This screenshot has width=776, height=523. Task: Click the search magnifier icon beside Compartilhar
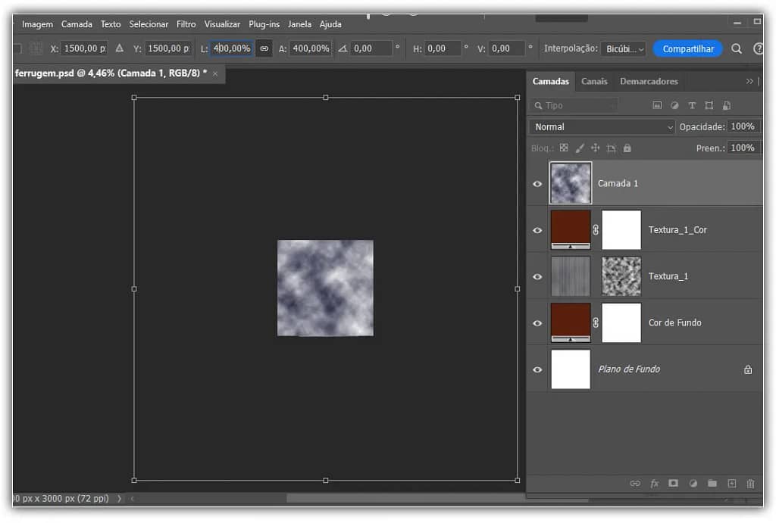pyautogui.click(x=737, y=48)
